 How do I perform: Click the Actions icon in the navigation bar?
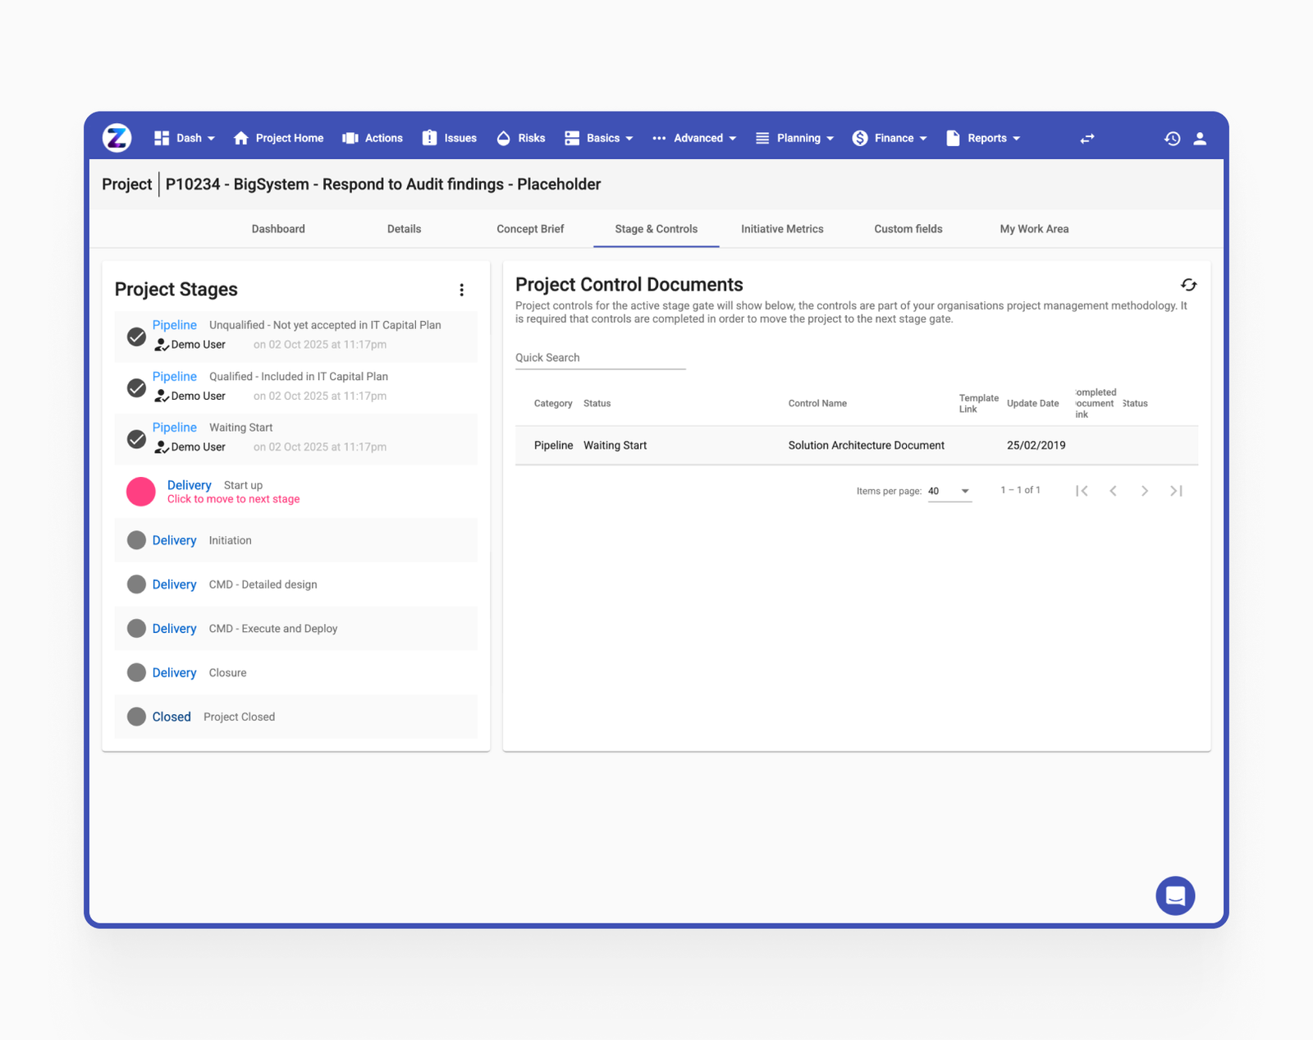350,138
